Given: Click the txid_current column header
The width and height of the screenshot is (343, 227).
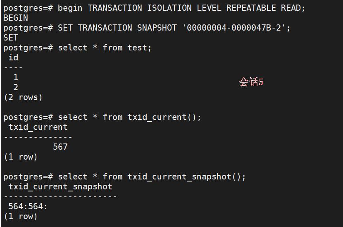Looking at the screenshot, I should coord(38,127).
